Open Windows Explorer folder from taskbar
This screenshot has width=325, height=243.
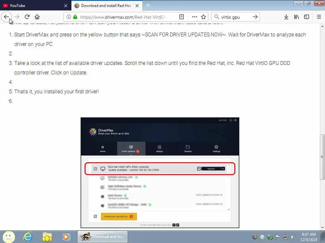[47, 237]
